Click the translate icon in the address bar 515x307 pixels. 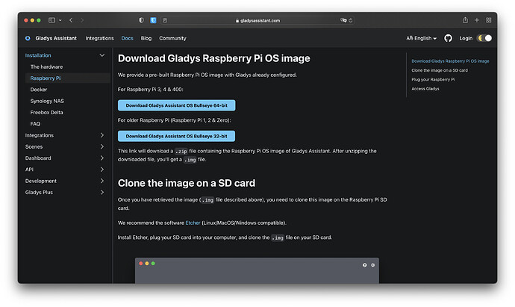click(343, 20)
